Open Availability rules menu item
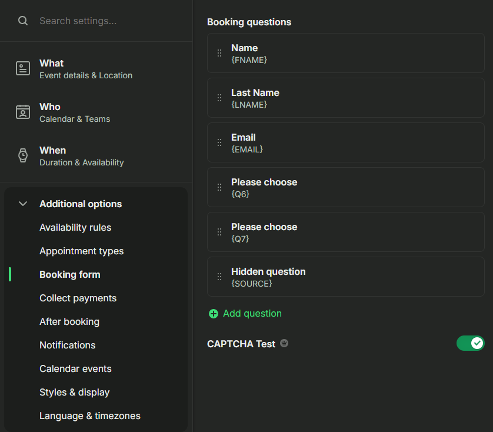493x432 pixels. click(75, 228)
